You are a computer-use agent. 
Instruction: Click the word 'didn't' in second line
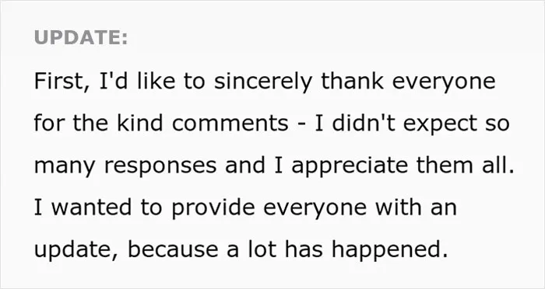[364, 124]
